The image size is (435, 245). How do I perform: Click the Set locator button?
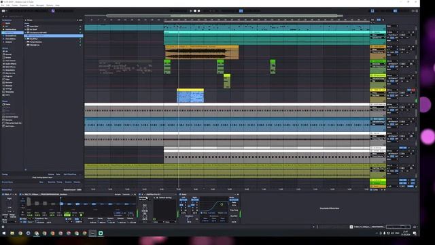click(372, 20)
